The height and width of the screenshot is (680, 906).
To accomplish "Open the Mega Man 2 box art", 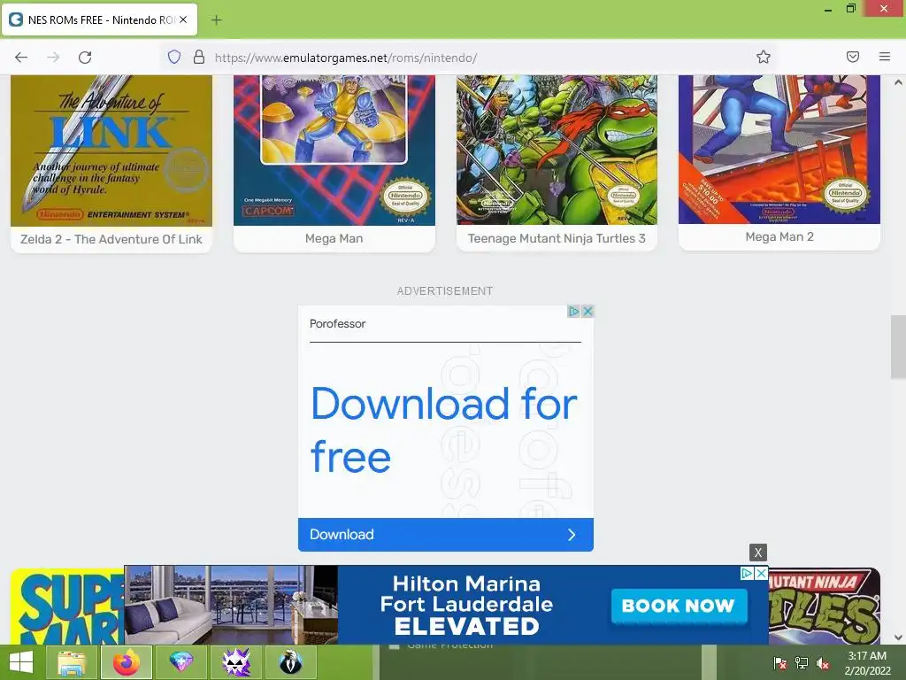I will pos(779,149).
